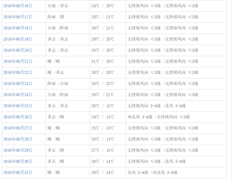
Task: Select weather 晴 /晴 for August 31
Action: (53, 173)
